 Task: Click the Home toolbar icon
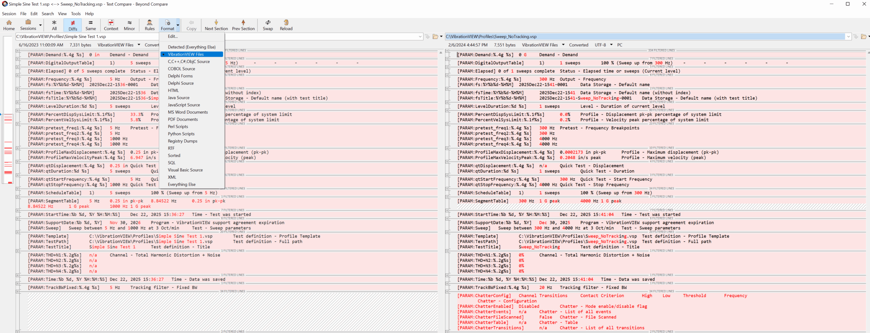[x=9, y=25]
